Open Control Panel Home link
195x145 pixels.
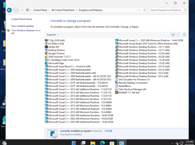[x=21, y=19]
